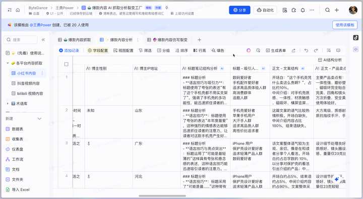
Task: Open the 排序 sort option
Action: click(x=181, y=50)
